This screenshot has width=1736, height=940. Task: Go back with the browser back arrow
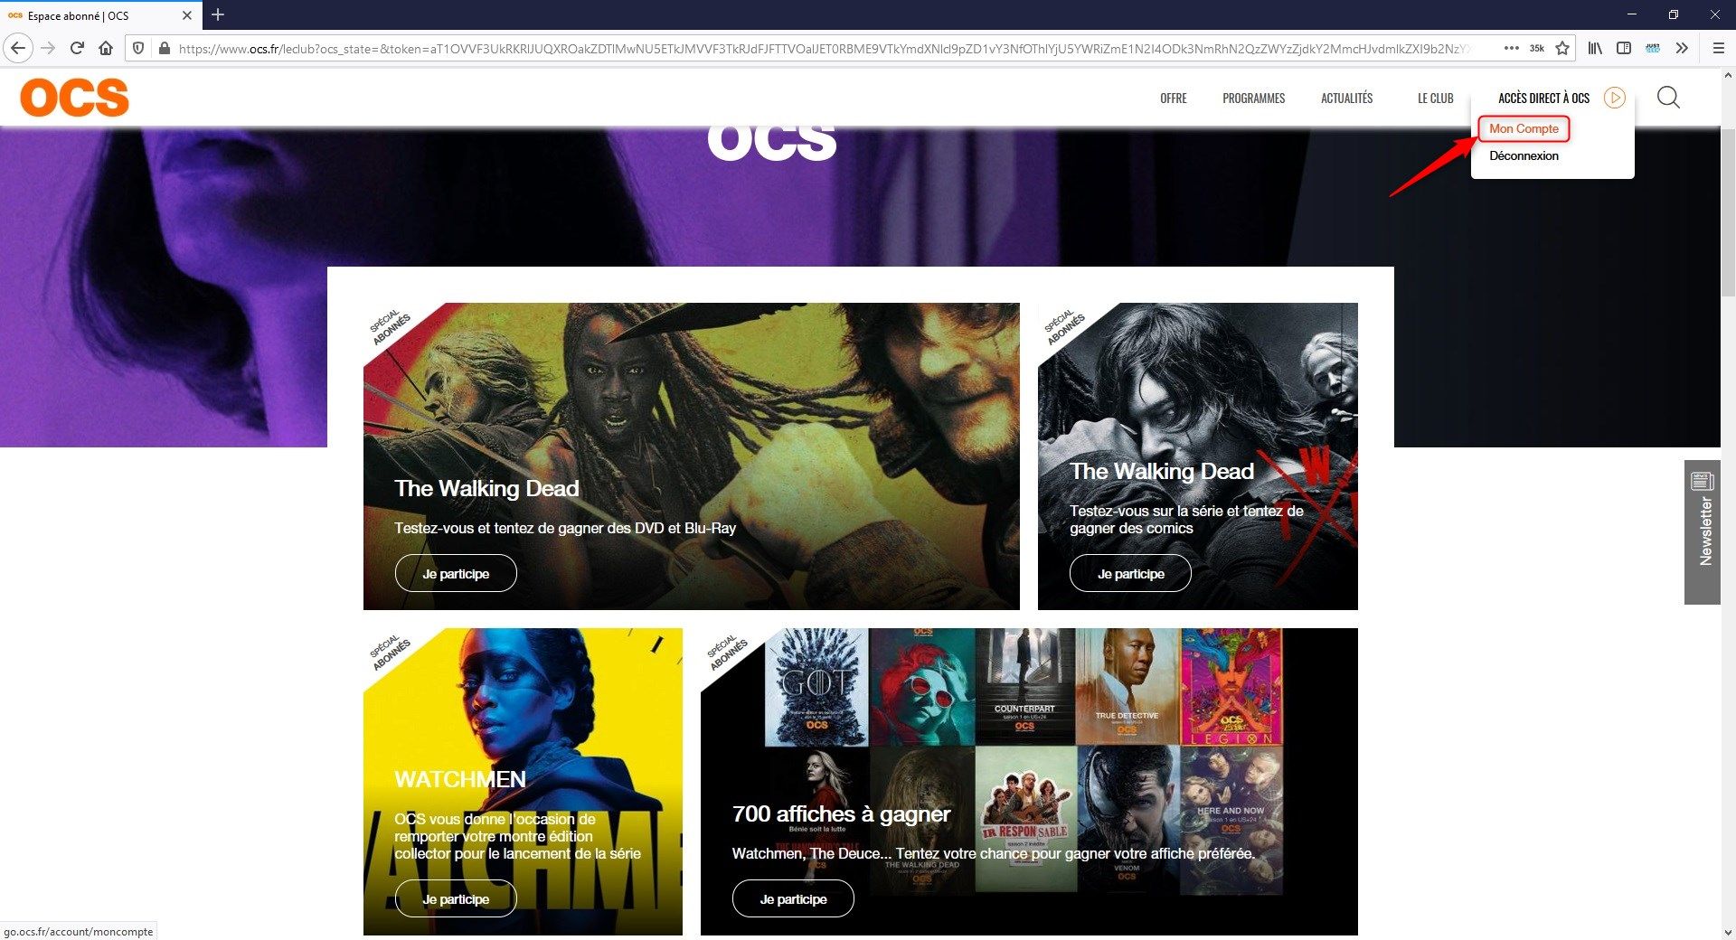pos(18,48)
